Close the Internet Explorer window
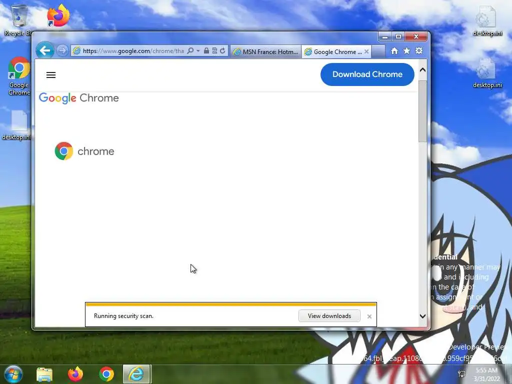512x384 pixels. tap(416, 36)
